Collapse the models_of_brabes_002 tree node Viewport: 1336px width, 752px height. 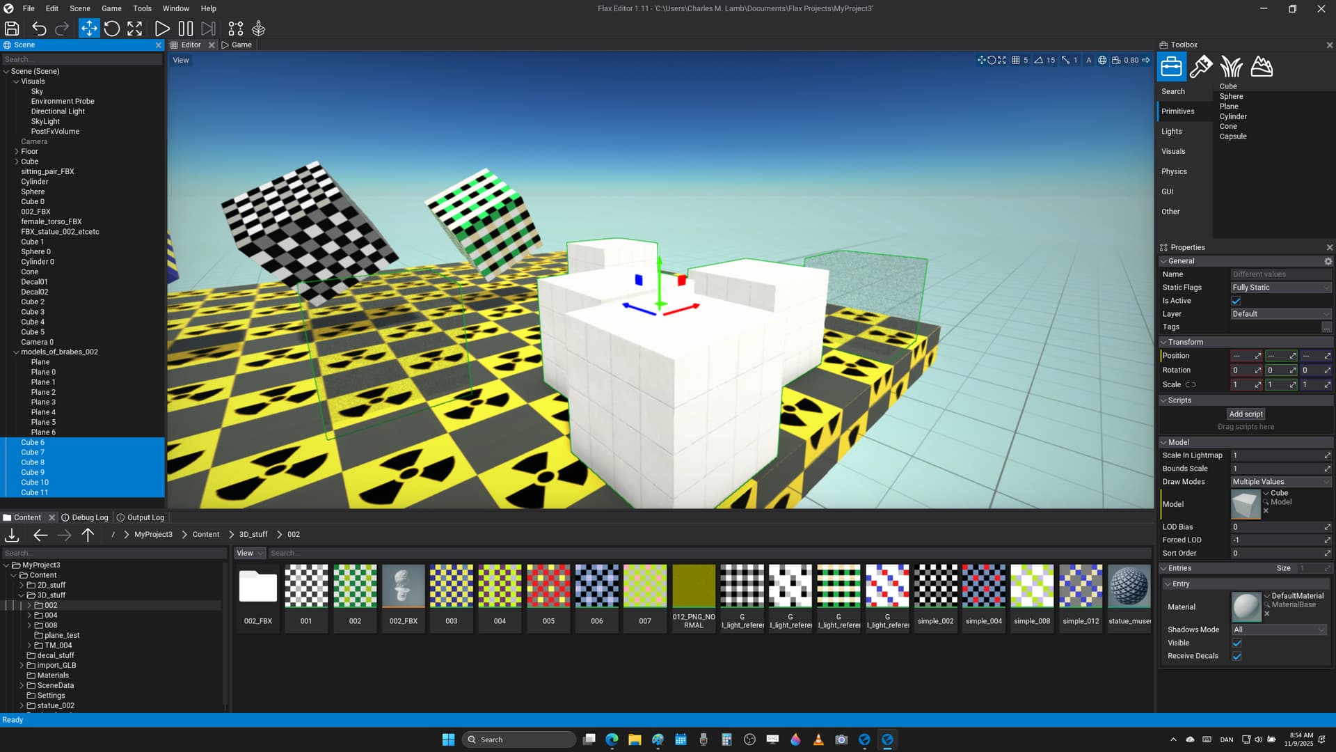coord(16,352)
